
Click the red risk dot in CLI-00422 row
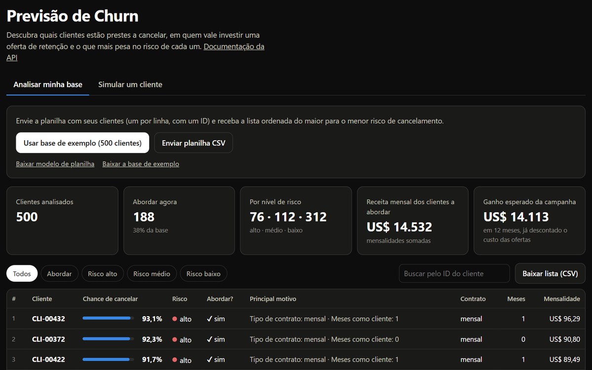[175, 360]
